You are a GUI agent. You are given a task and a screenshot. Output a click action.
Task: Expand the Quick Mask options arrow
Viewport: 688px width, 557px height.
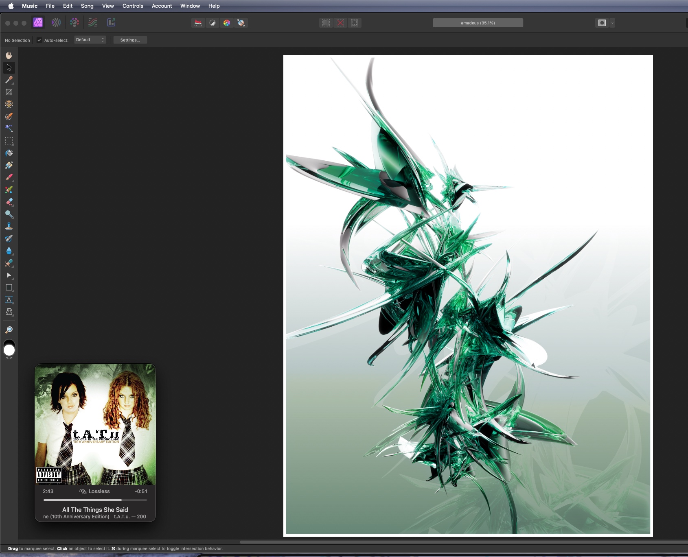coord(612,23)
